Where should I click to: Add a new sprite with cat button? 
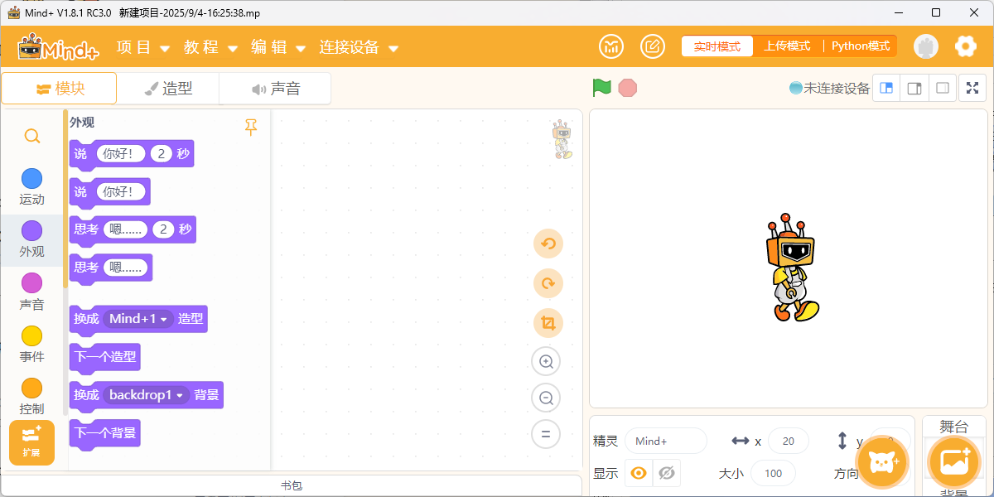882,462
